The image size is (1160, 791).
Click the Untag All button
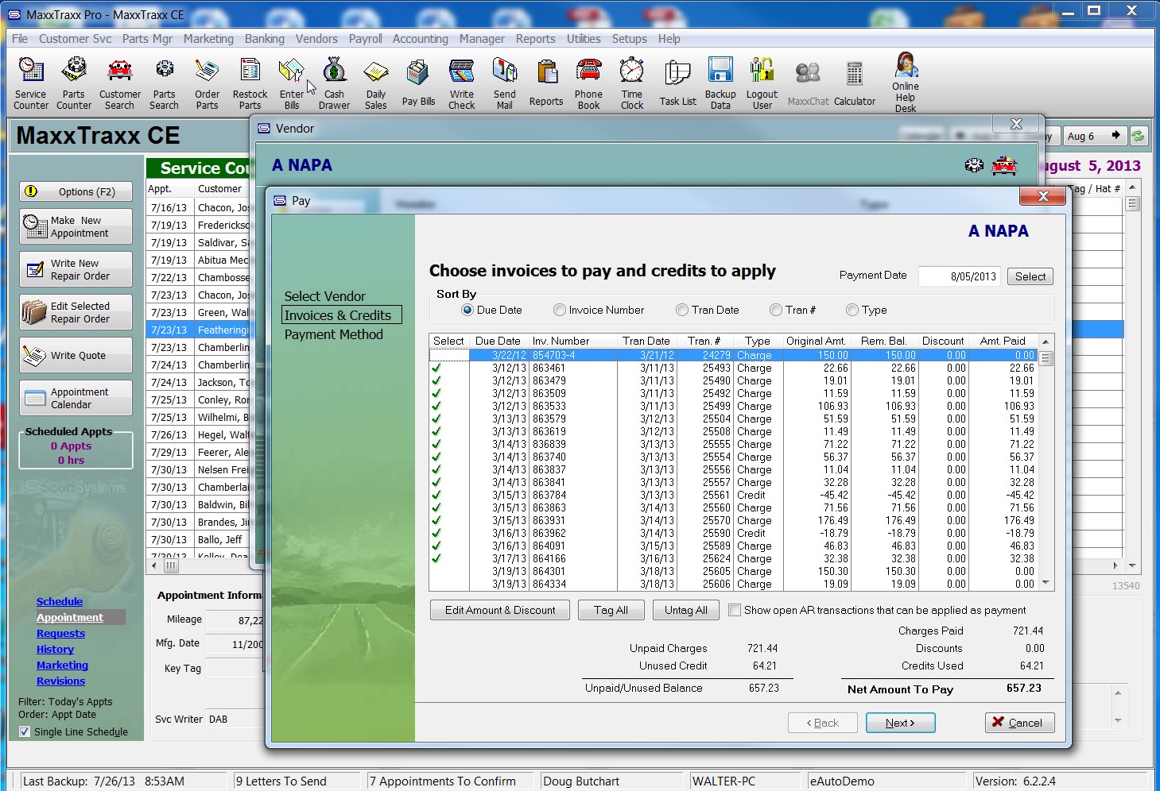click(x=686, y=610)
